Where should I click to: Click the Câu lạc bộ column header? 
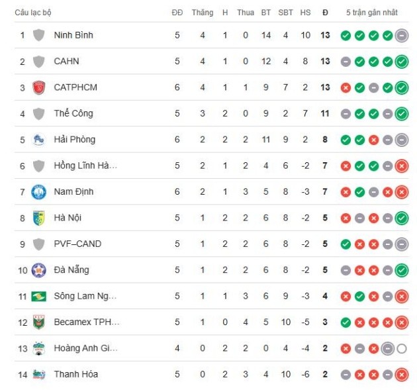coord(33,13)
